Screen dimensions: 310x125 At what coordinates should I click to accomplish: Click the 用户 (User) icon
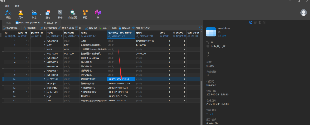tap(21, 14)
